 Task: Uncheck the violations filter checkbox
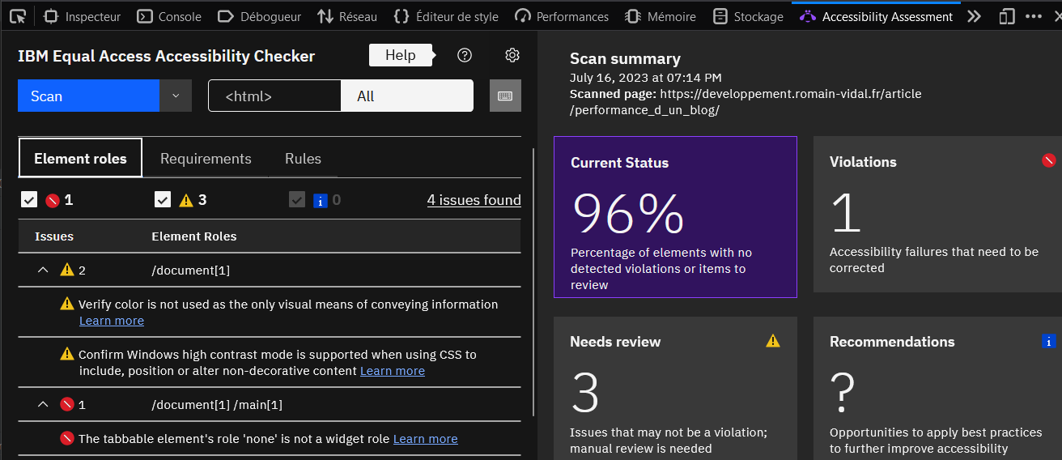29,200
